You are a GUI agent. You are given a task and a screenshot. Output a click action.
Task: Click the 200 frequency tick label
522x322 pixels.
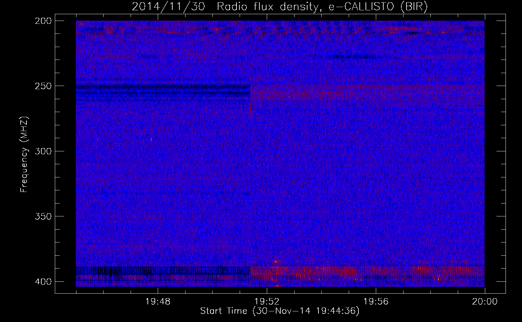tap(43, 21)
